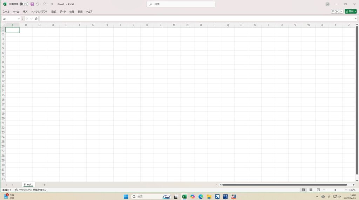Click the zoom slider in status bar
The width and height of the screenshot is (359, 200).
point(335,190)
